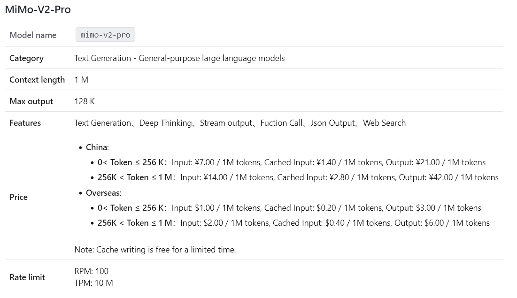
Task: Click the mimo-v2-pro model name code chip
Action: (105, 35)
